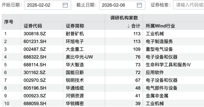Screen dimensions: 204x107
Task: Click the securities search input box
Action: [x=189, y=5]
